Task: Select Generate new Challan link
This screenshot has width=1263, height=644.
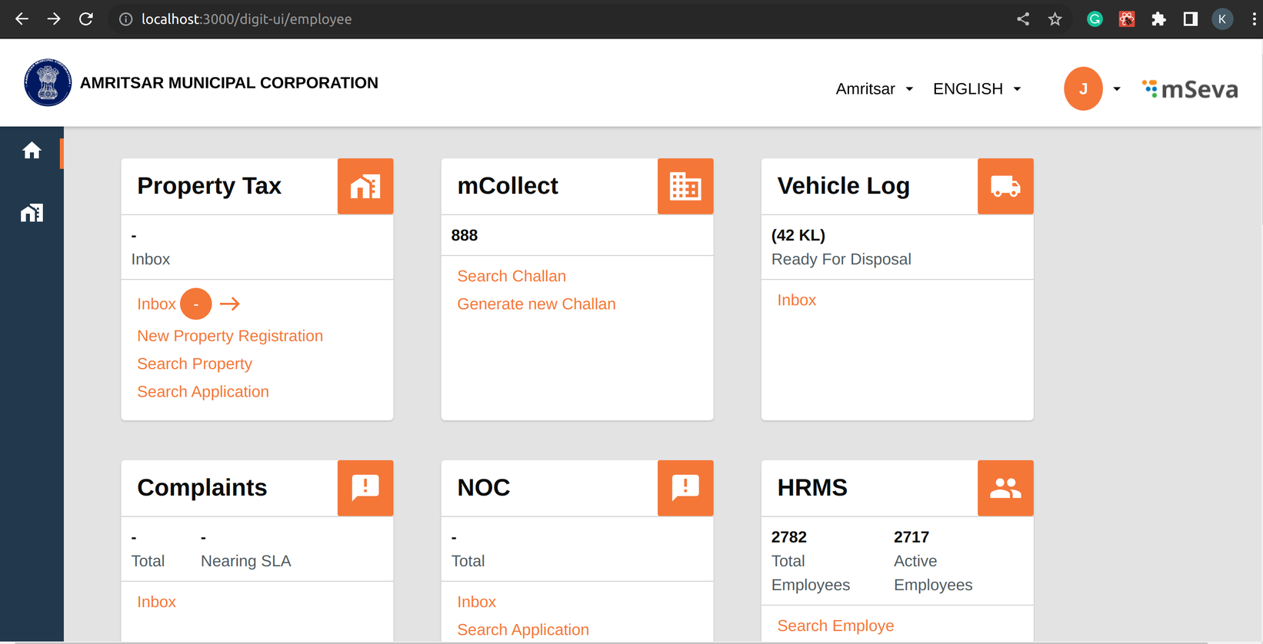Action: (x=536, y=304)
